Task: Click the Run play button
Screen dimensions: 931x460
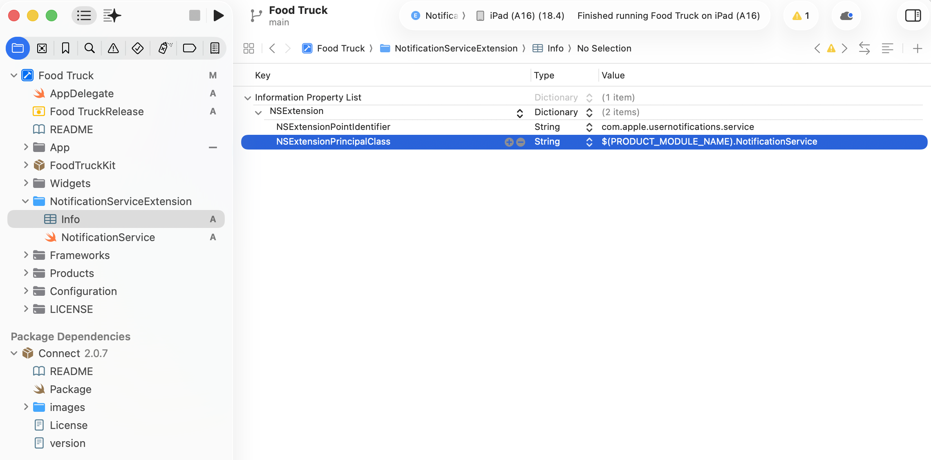Action: point(219,16)
